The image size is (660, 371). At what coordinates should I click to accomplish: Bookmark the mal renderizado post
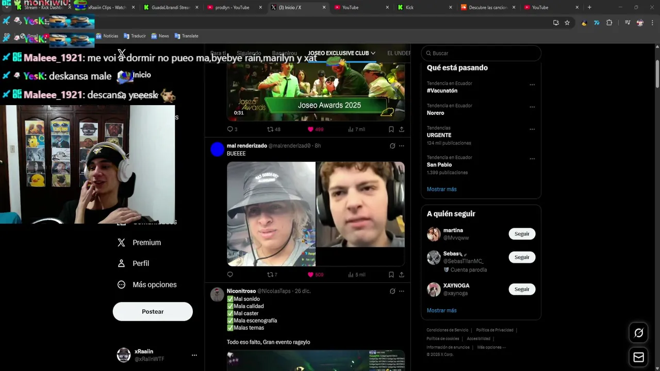coord(391,275)
